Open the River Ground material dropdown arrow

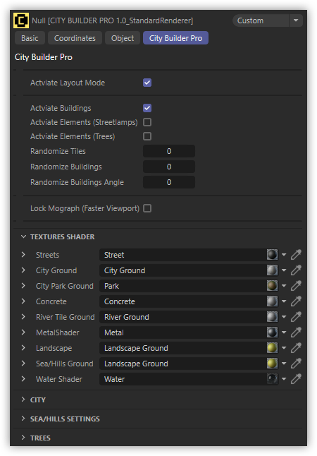[x=284, y=317]
